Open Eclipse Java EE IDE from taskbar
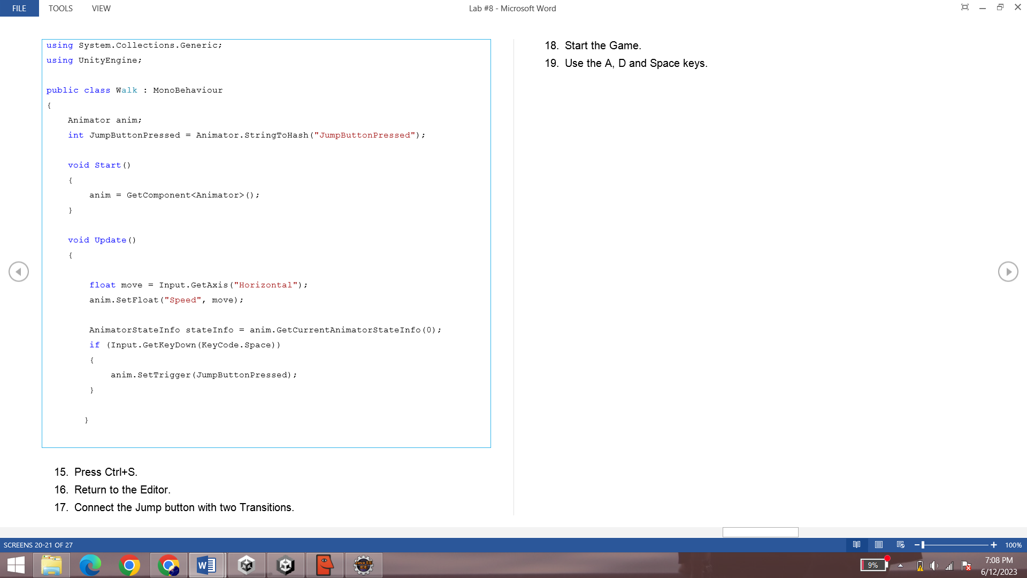 pos(364,565)
